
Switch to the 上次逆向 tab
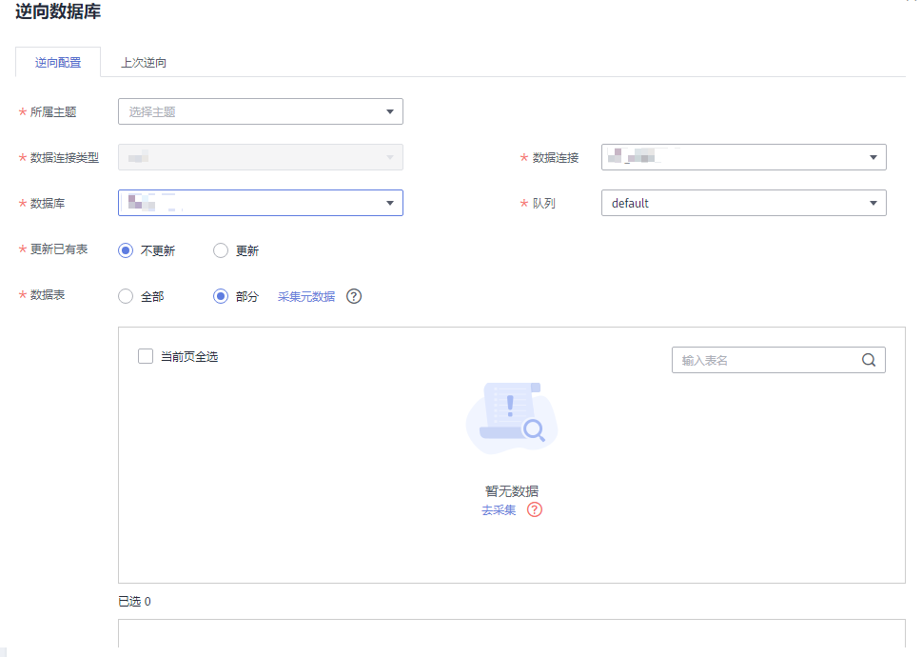[x=144, y=63]
